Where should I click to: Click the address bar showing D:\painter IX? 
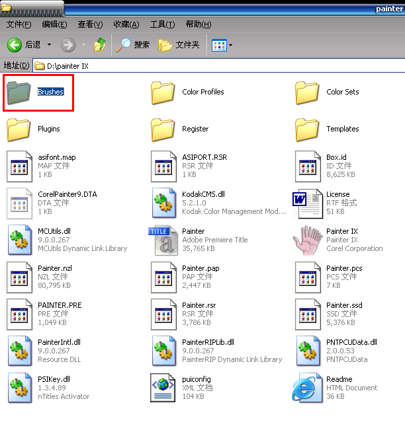(x=219, y=66)
